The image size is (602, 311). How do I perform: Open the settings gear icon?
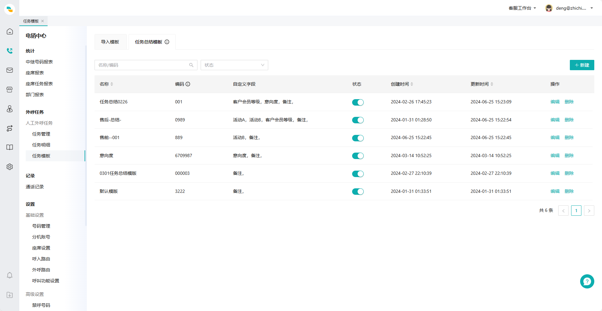10,167
